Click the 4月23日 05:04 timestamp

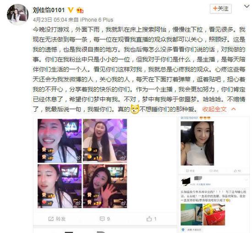pyautogui.click(x=50, y=20)
